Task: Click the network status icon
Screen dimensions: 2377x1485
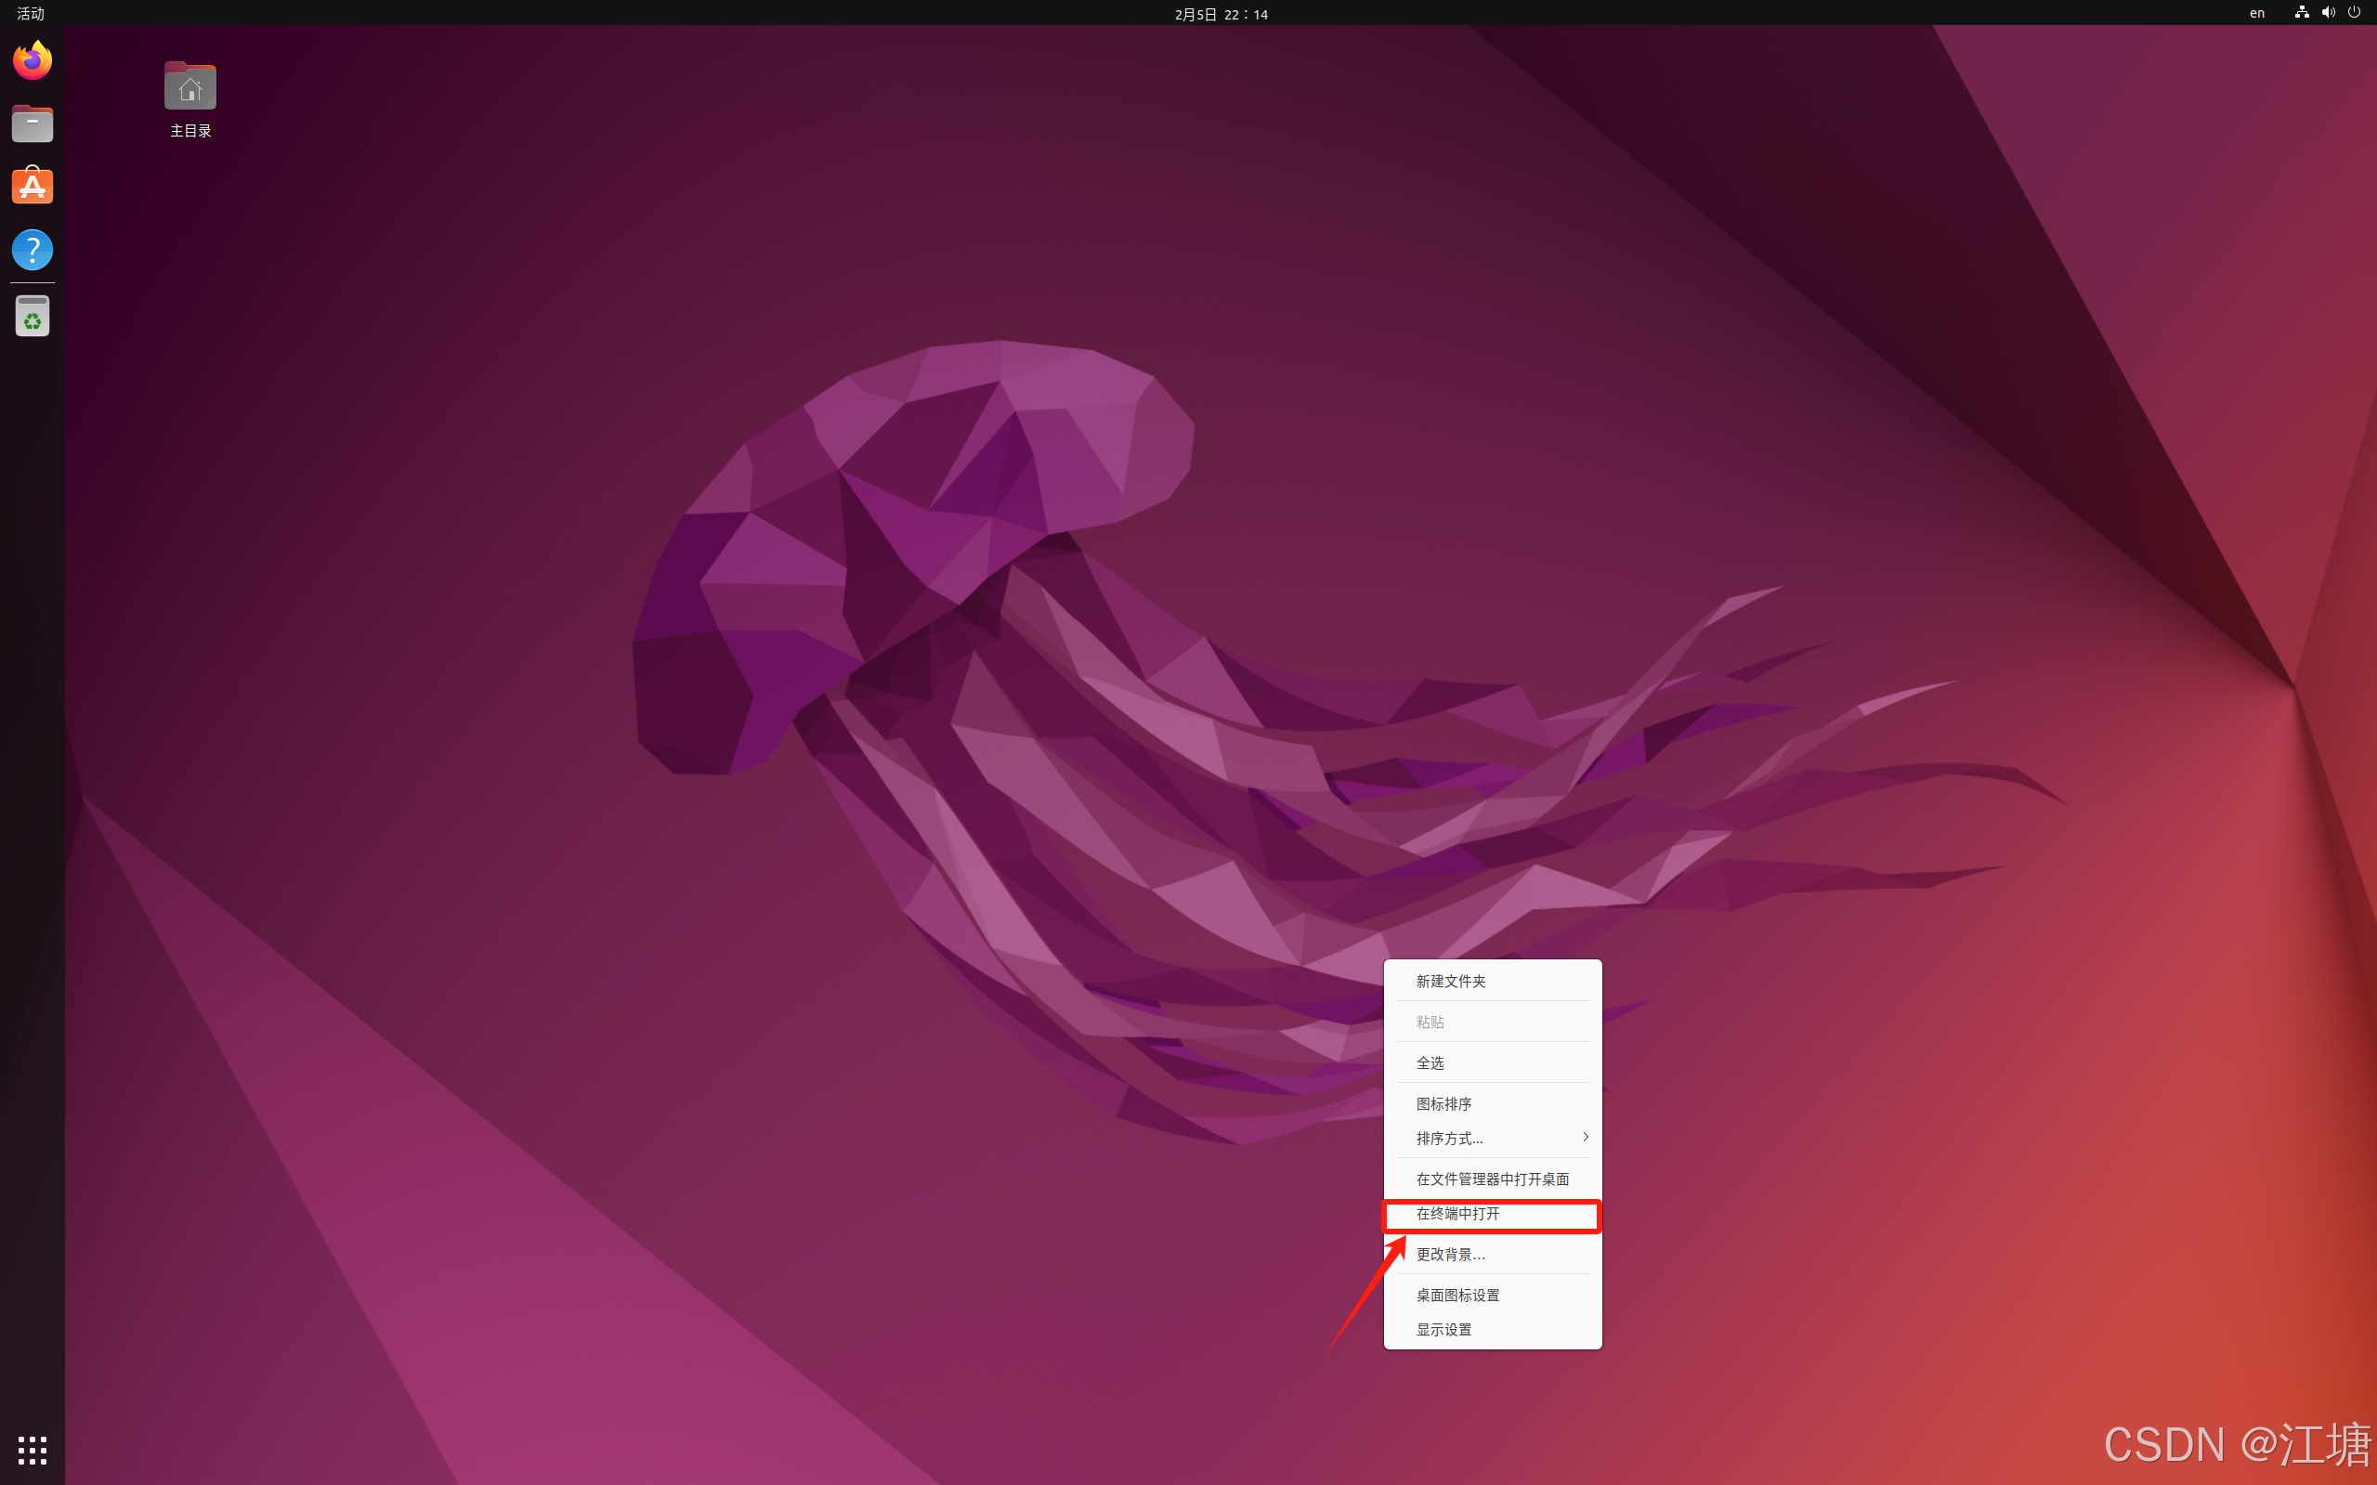Action: tap(2302, 13)
